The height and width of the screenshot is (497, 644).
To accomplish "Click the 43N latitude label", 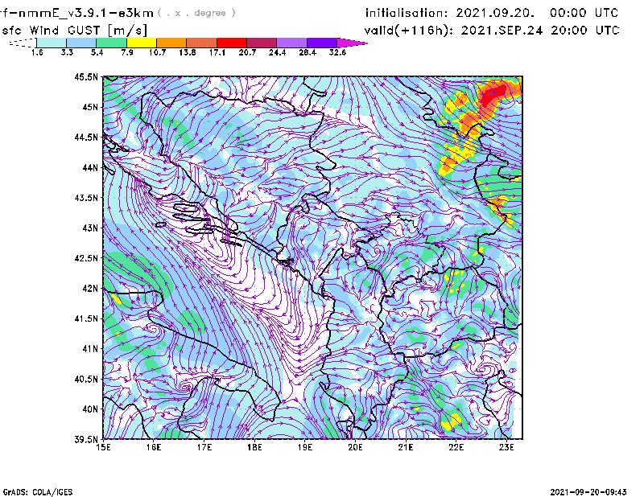I will [x=90, y=228].
